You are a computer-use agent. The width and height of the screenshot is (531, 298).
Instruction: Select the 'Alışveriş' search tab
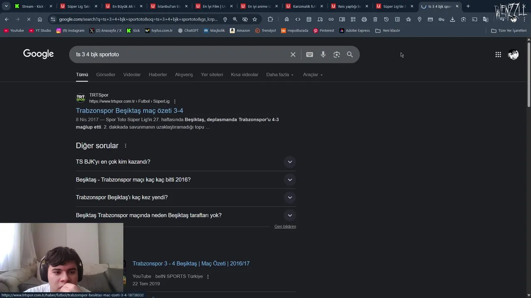(x=184, y=74)
